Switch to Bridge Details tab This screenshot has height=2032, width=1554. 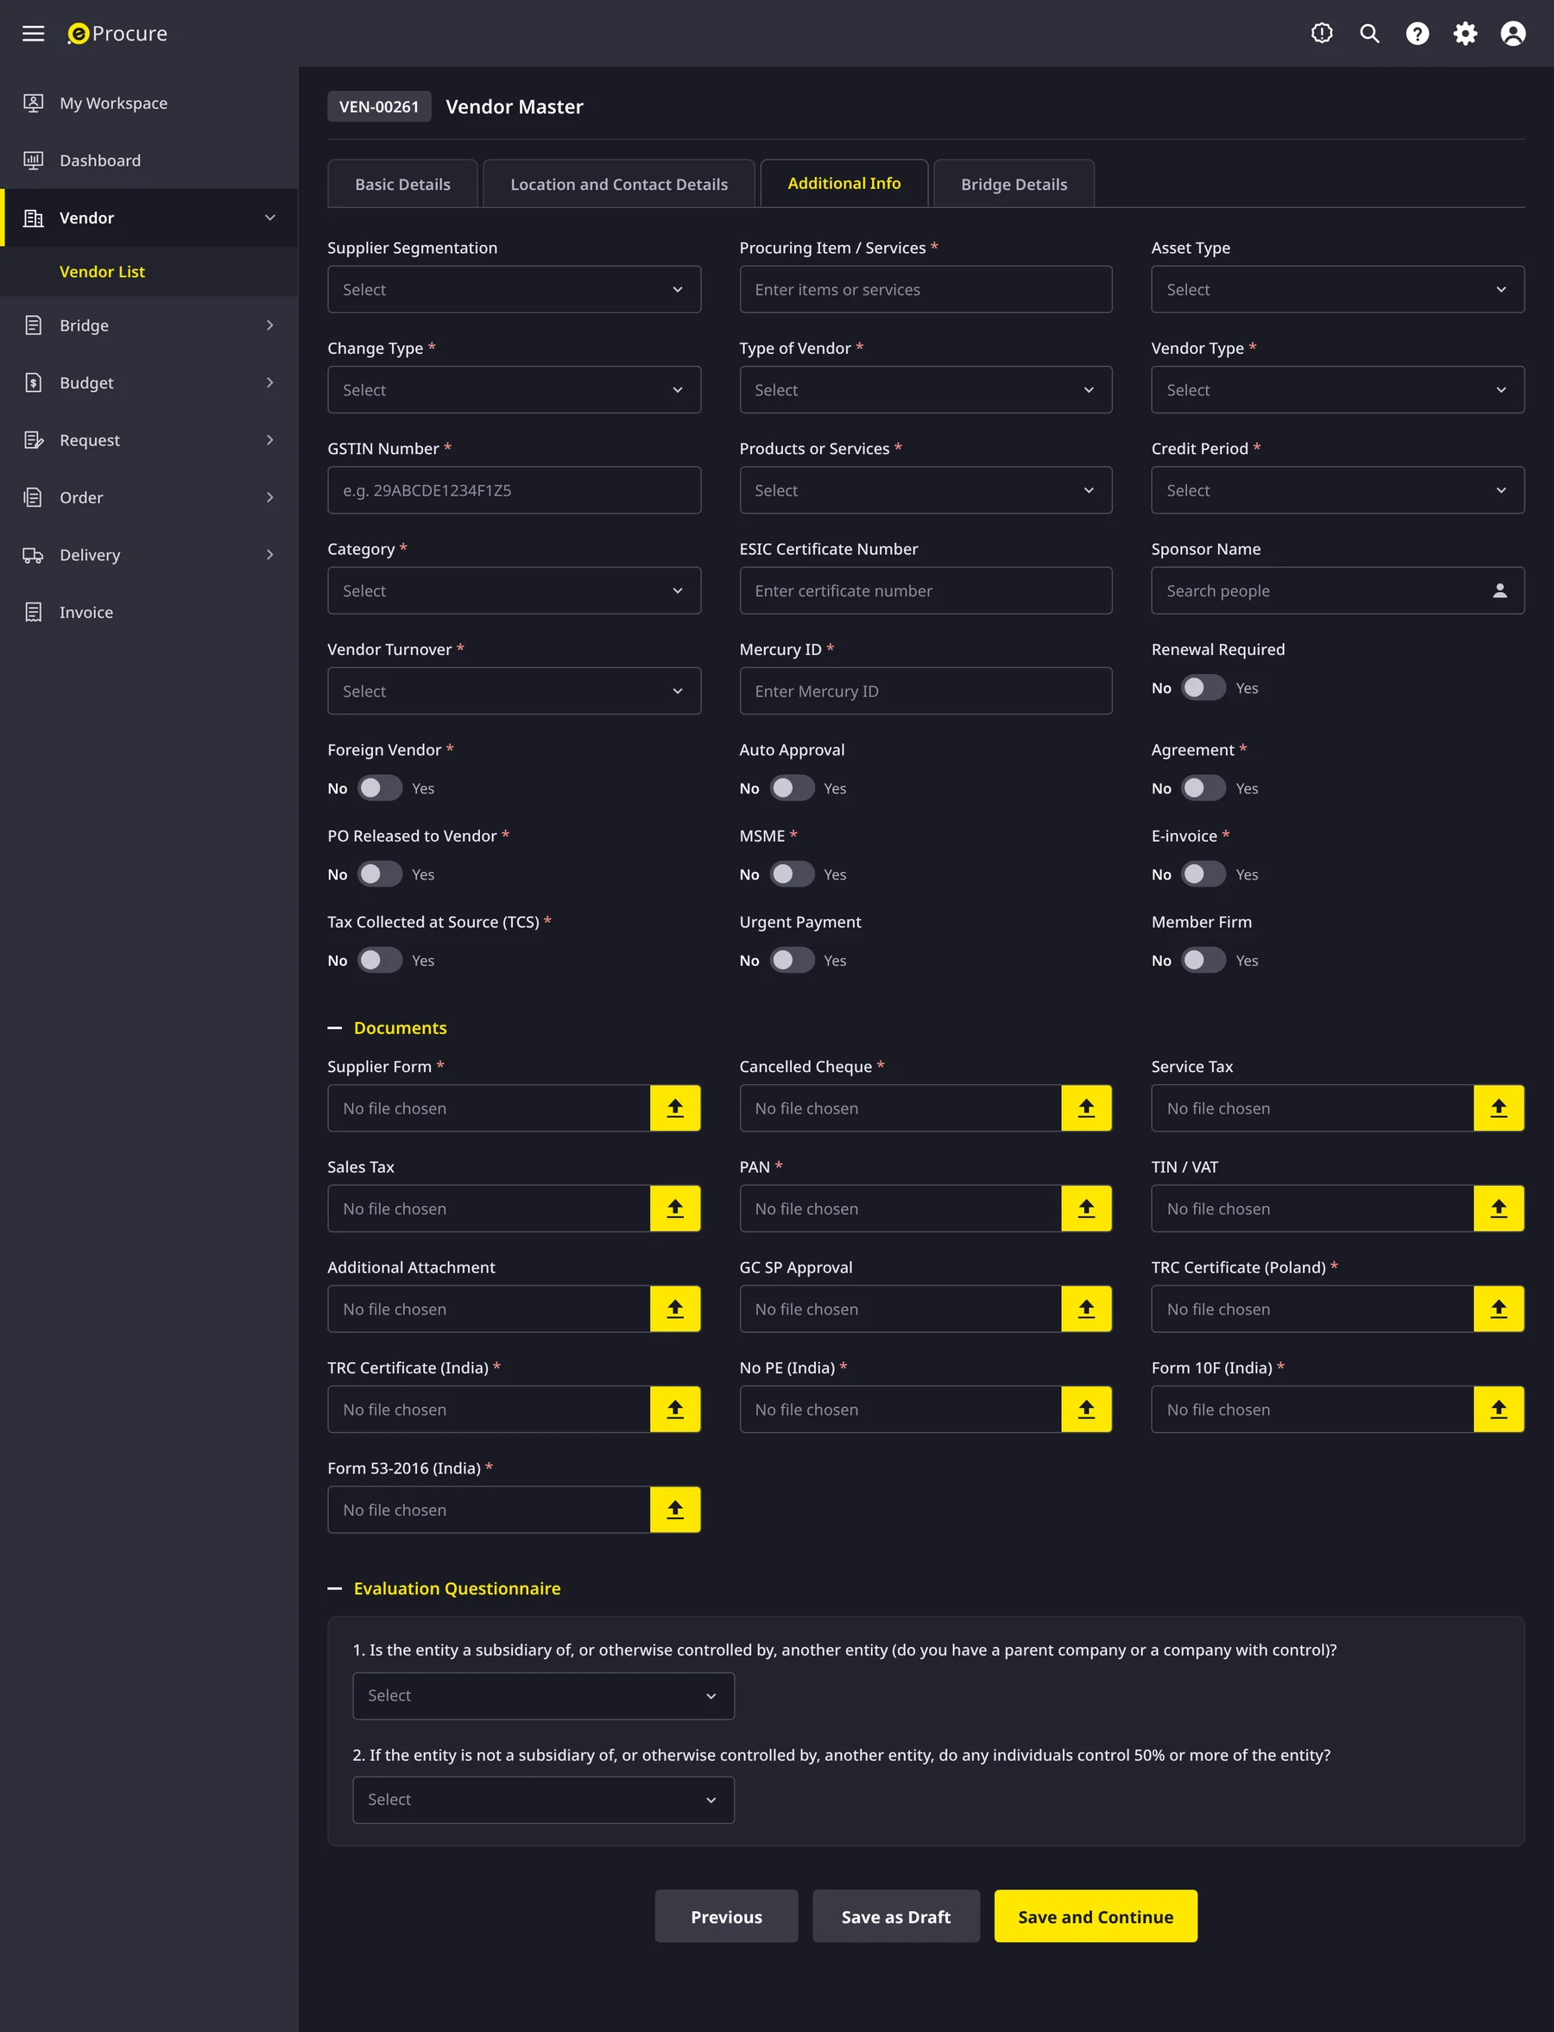(1014, 184)
